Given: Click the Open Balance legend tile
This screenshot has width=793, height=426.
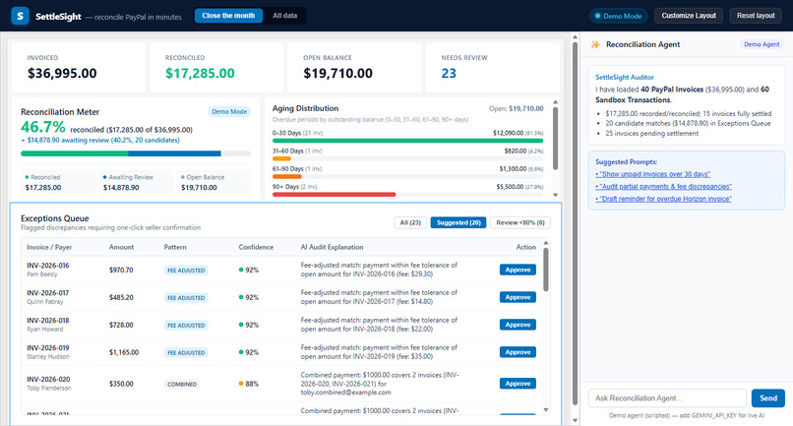Looking at the screenshot, I should pyautogui.click(x=213, y=182).
